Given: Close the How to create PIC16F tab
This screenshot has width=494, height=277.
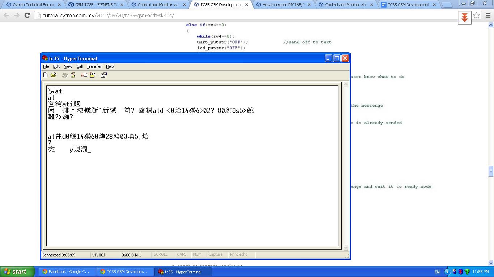Looking at the screenshot, I should point(309,5).
